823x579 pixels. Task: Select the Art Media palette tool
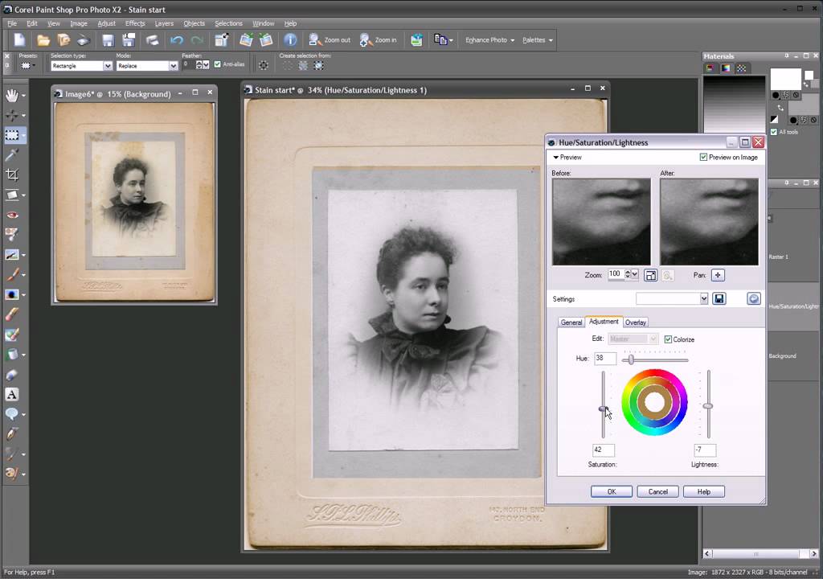pos(12,473)
